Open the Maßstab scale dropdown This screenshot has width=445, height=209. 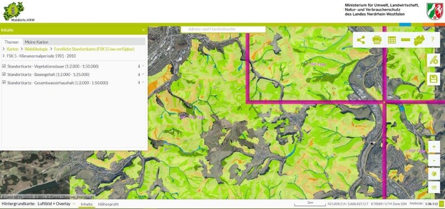[x=441, y=203]
